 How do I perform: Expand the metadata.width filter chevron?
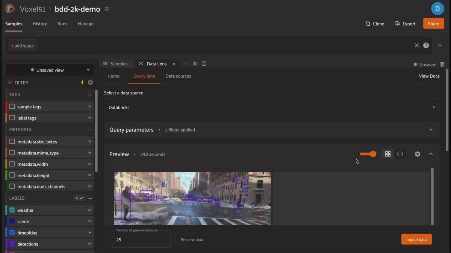(89, 164)
